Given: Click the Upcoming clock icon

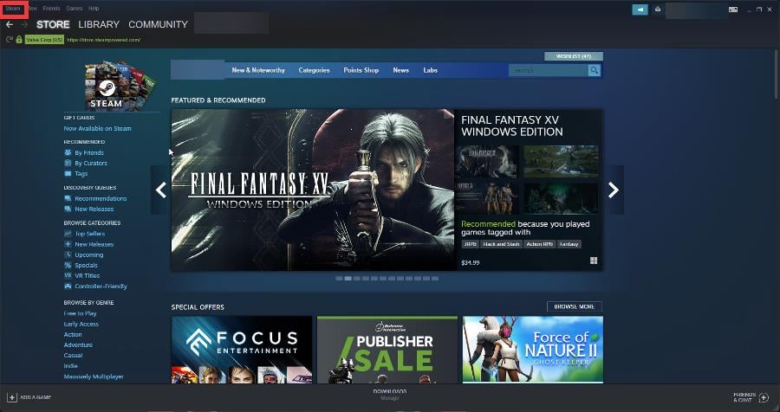Looking at the screenshot, I should pos(68,254).
